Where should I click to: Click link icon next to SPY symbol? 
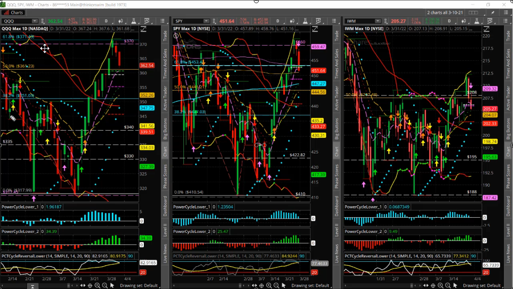coord(214,21)
